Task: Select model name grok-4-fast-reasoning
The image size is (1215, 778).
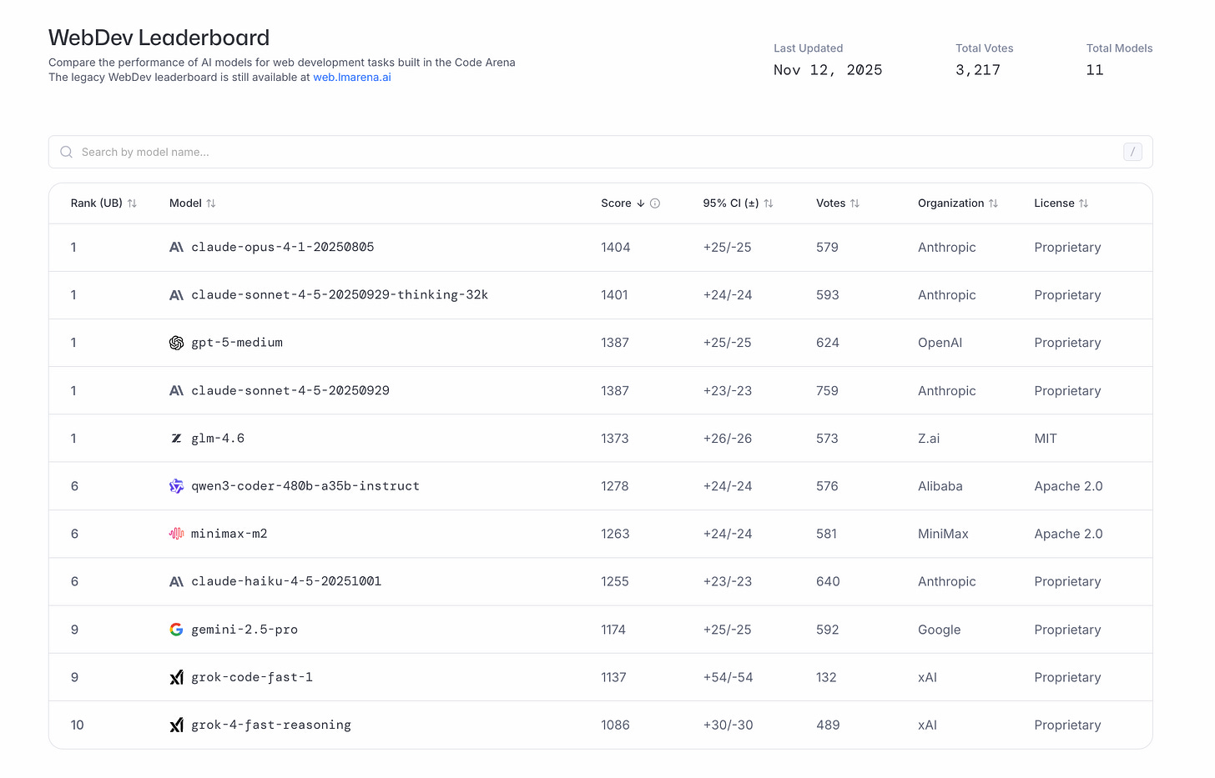Action: coord(271,725)
